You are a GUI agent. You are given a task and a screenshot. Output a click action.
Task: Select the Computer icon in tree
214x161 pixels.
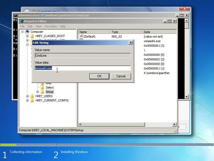click(28, 32)
